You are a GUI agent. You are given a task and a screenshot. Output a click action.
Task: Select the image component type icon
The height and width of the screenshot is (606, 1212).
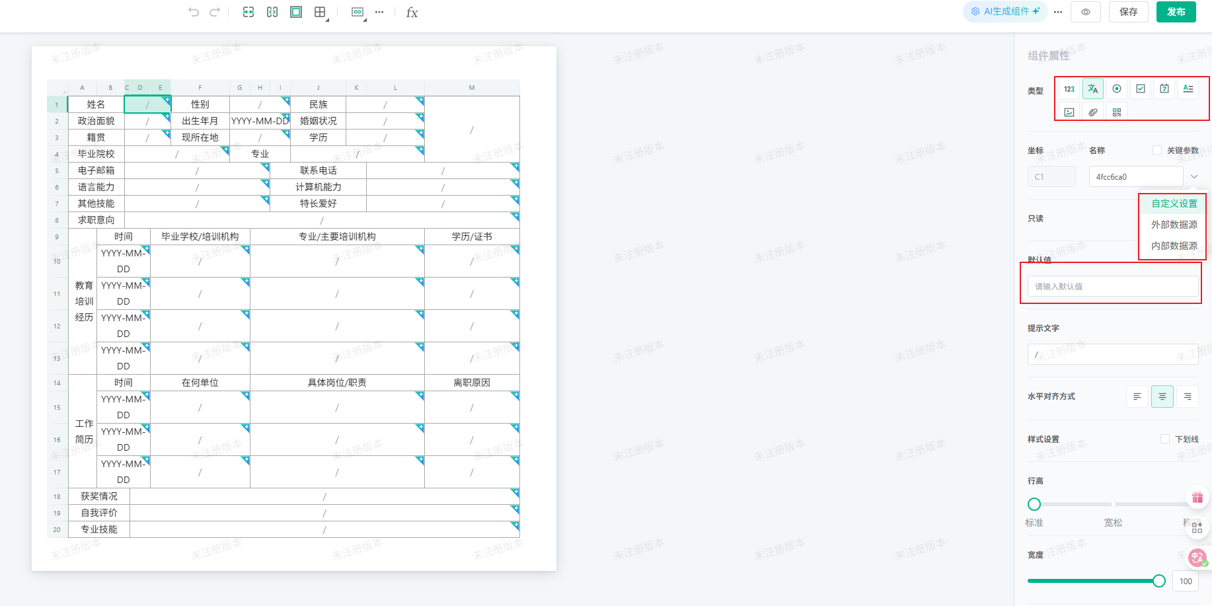[1069, 112]
